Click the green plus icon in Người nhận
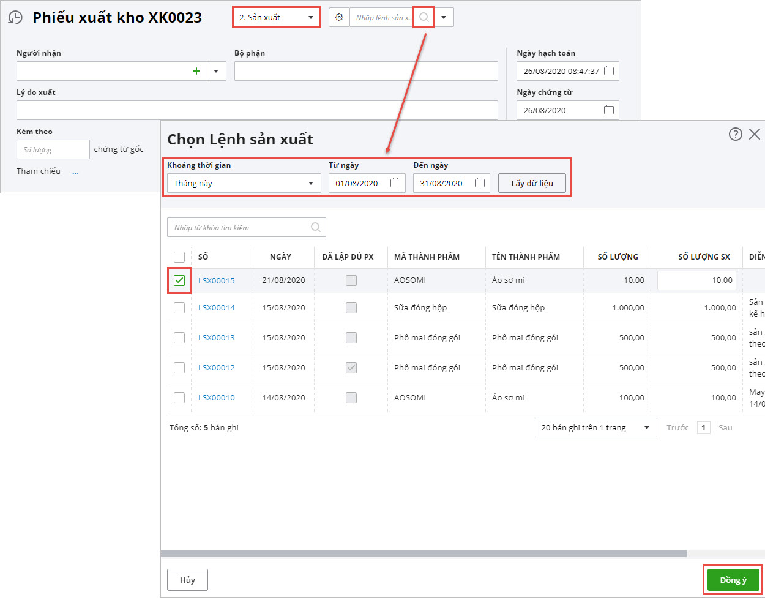 coord(196,71)
